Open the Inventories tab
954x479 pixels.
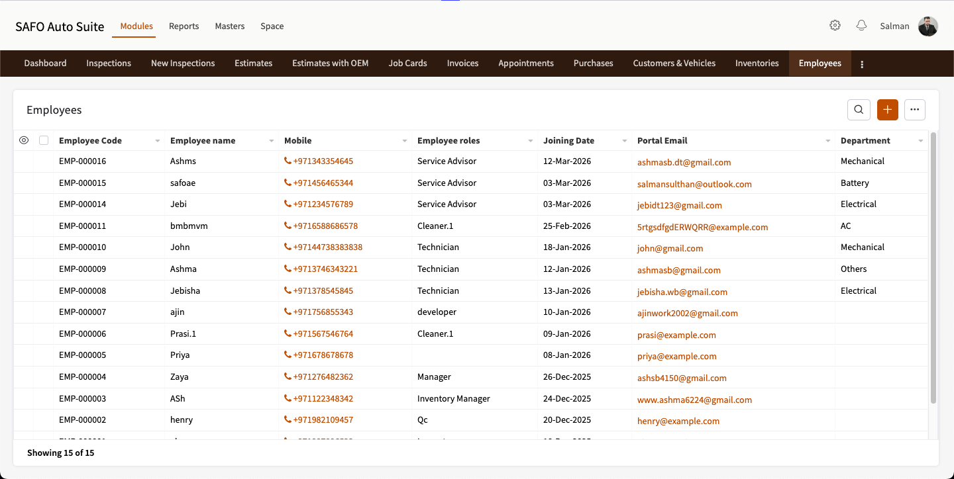tap(757, 64)
